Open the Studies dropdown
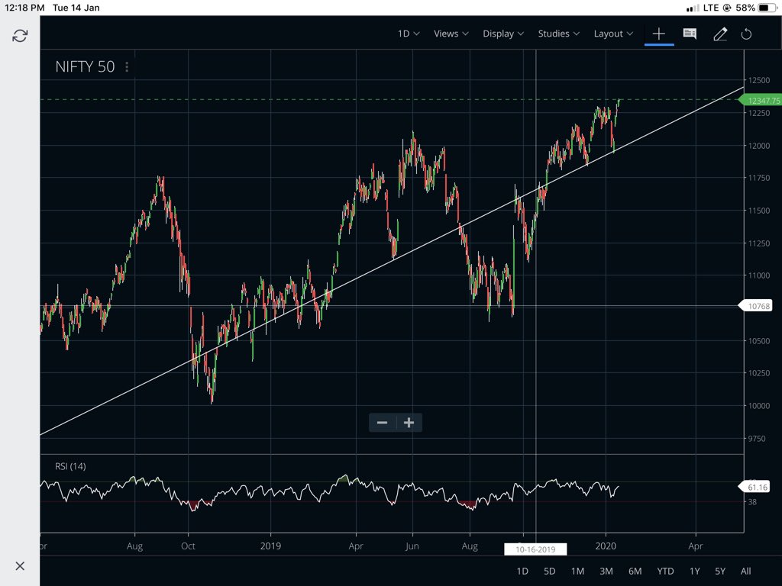This screenshot has height=586, width=782. [558, 34]
